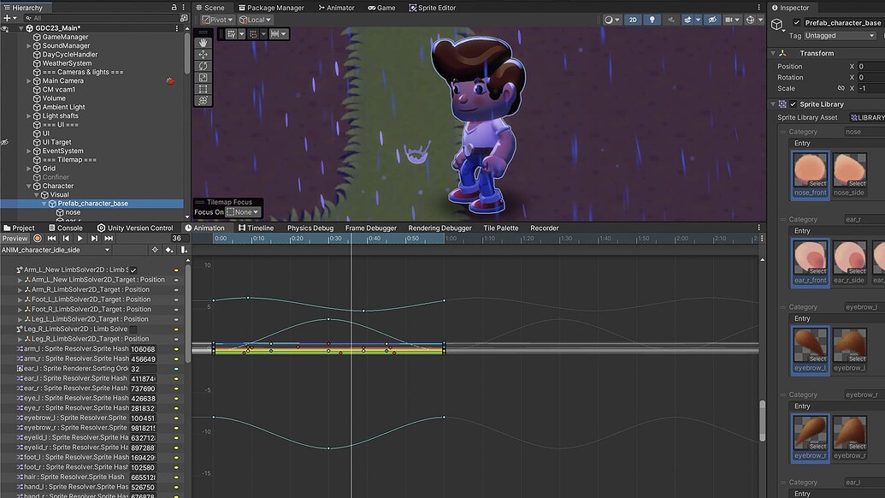Screen dimensions: 885x498
Task: Switch to the Timeline tab
Action: pos(259,228)
